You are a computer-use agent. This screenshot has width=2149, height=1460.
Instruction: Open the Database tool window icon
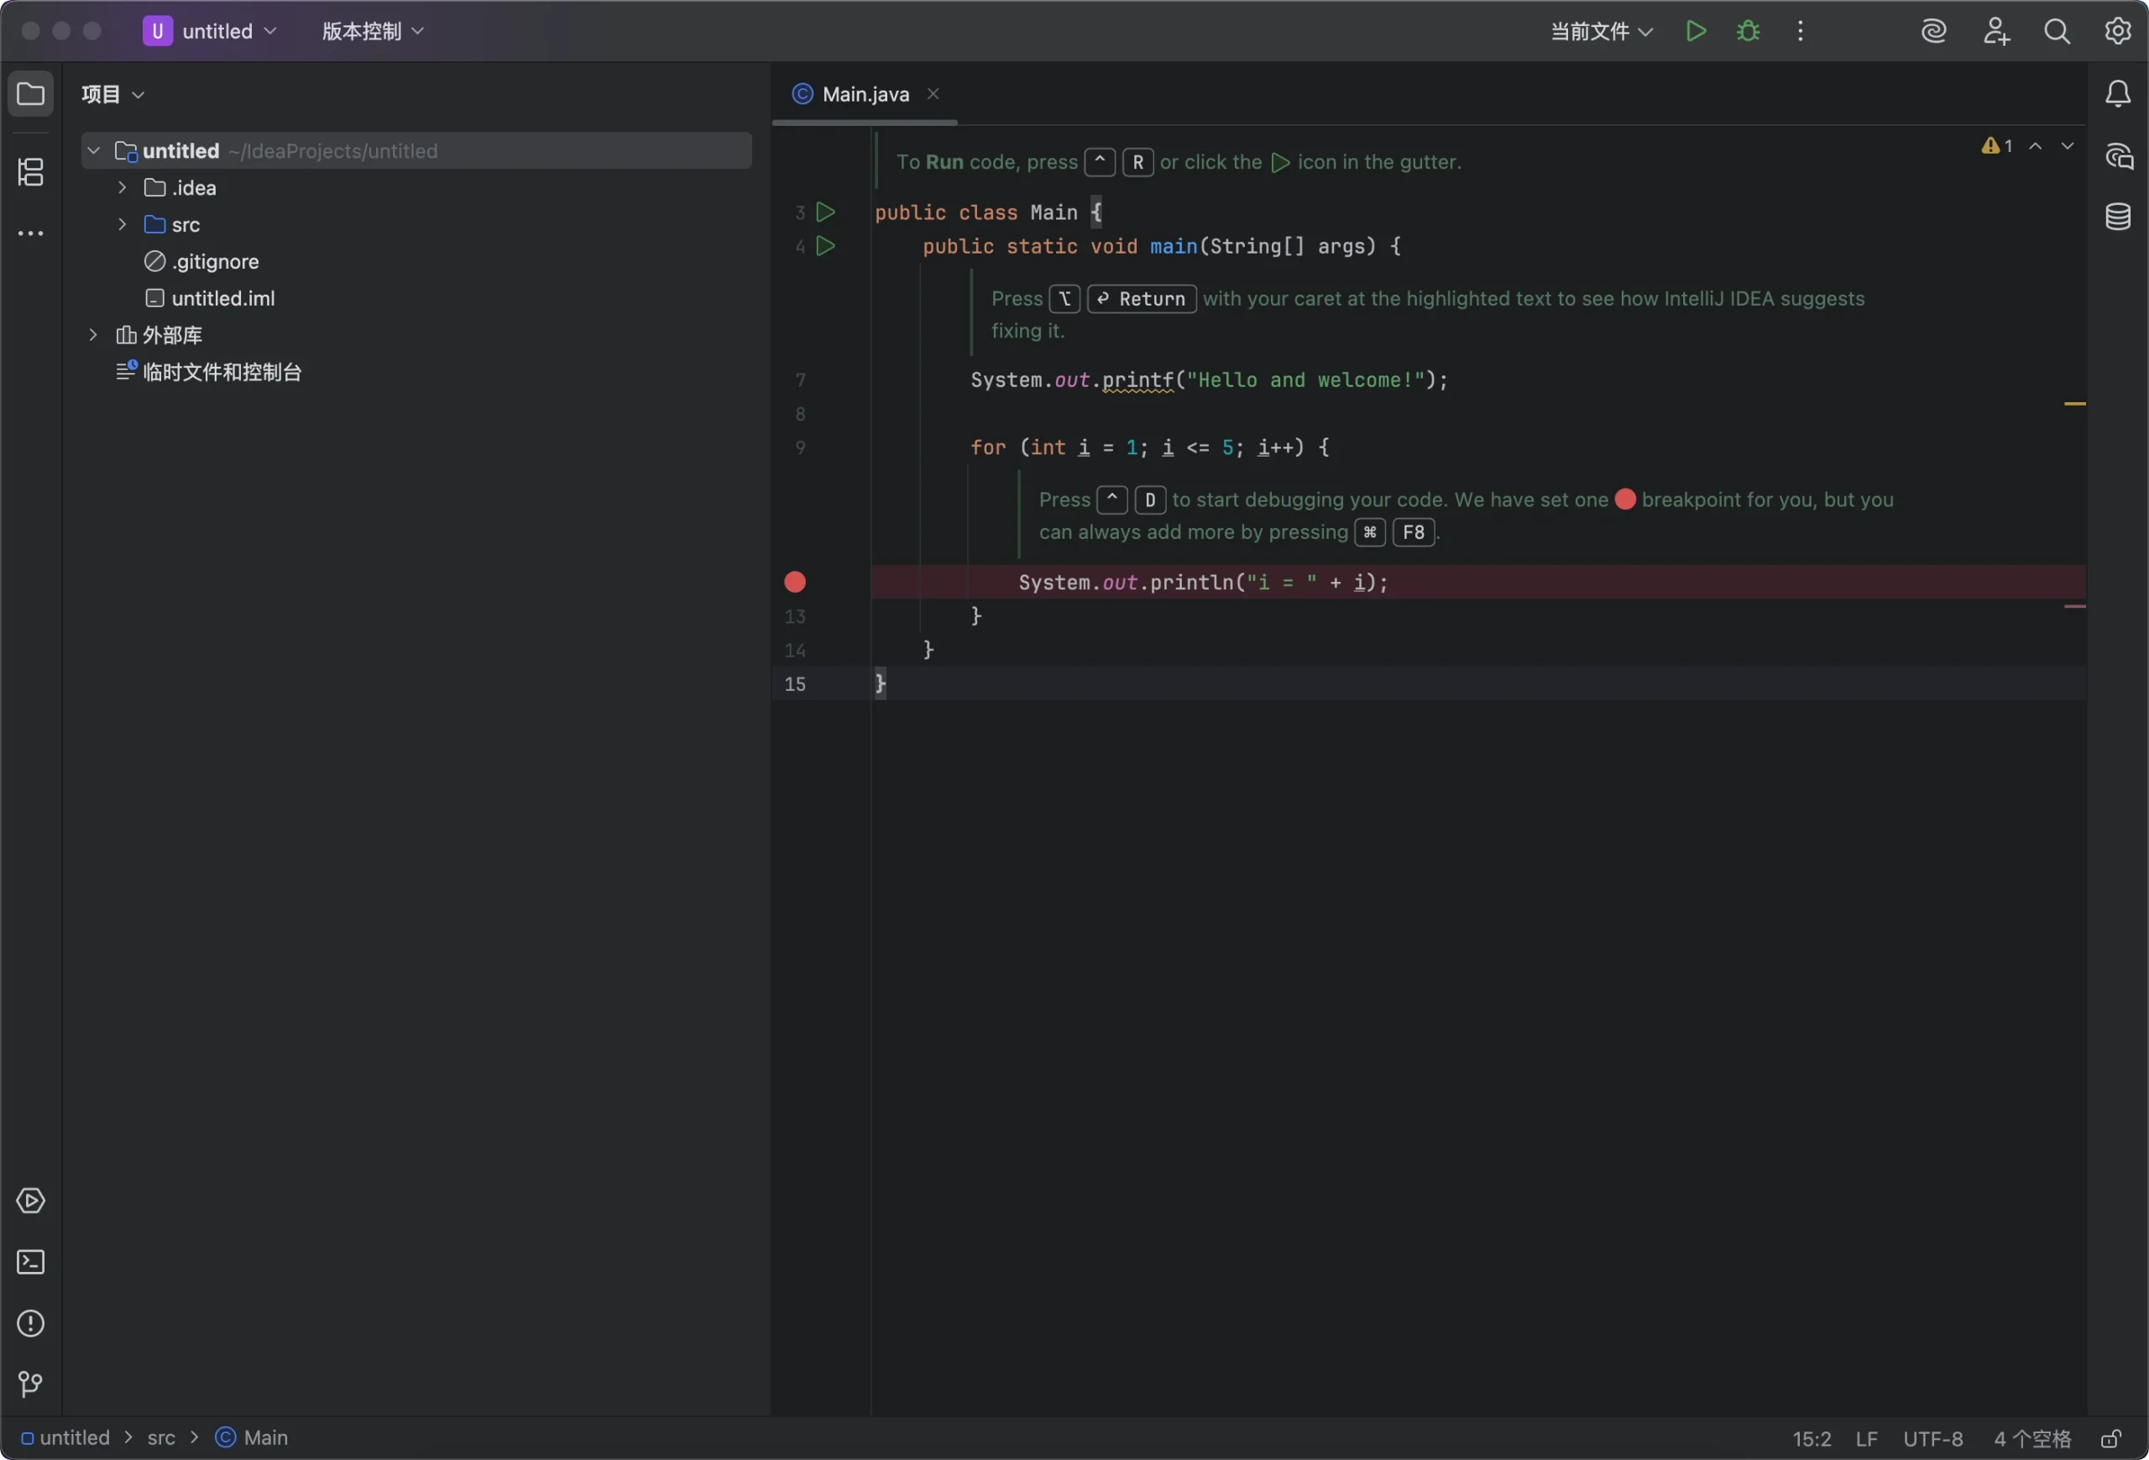point(2118,217)
